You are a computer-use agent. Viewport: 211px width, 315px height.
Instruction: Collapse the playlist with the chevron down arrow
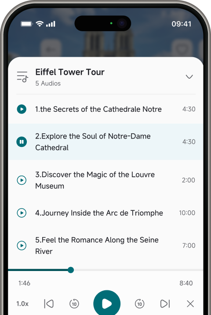[189, 77]
